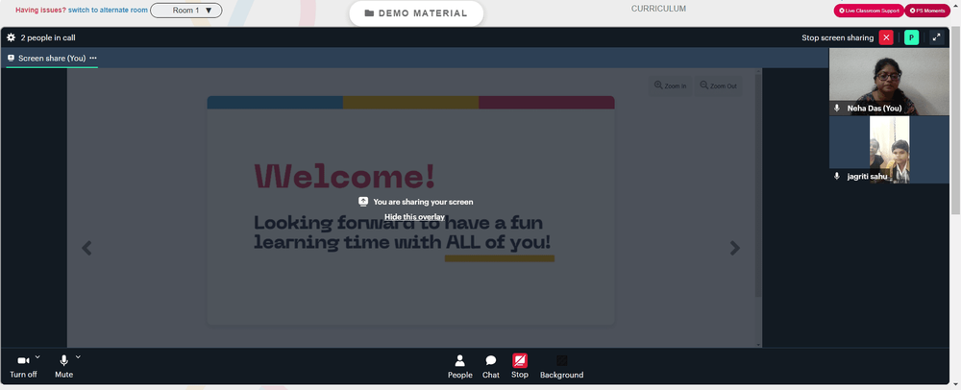
Task: Click Live Classroom Support button
Action: click(x=869, y=11)
